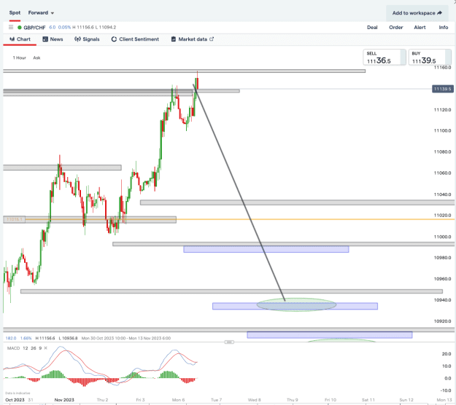Click the 1.66% range percentage text

tap(26, 338)
